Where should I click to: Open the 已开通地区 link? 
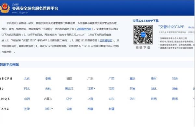[x=106, y=40]
